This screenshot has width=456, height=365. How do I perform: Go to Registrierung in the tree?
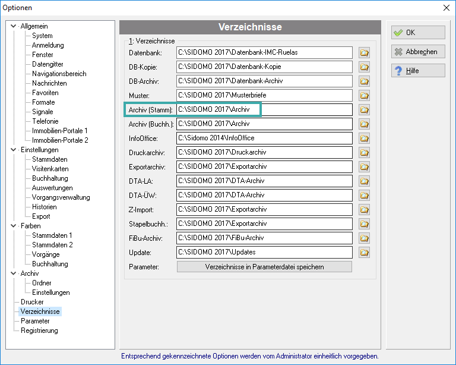point(39,331)
